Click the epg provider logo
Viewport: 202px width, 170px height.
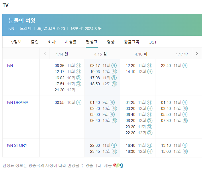pyautogui.click(x=118, y=165)
